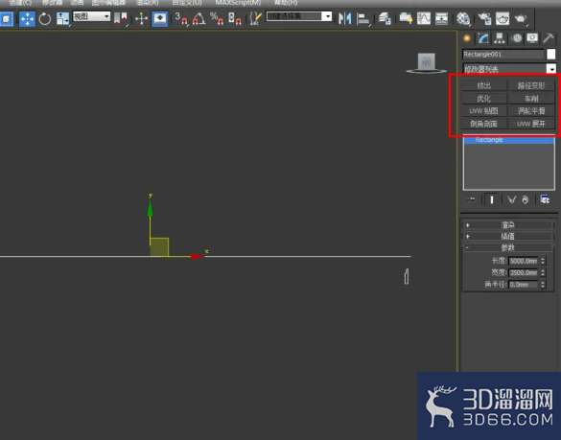Open Edit Named Selection Sets

[x=255, y=18]
